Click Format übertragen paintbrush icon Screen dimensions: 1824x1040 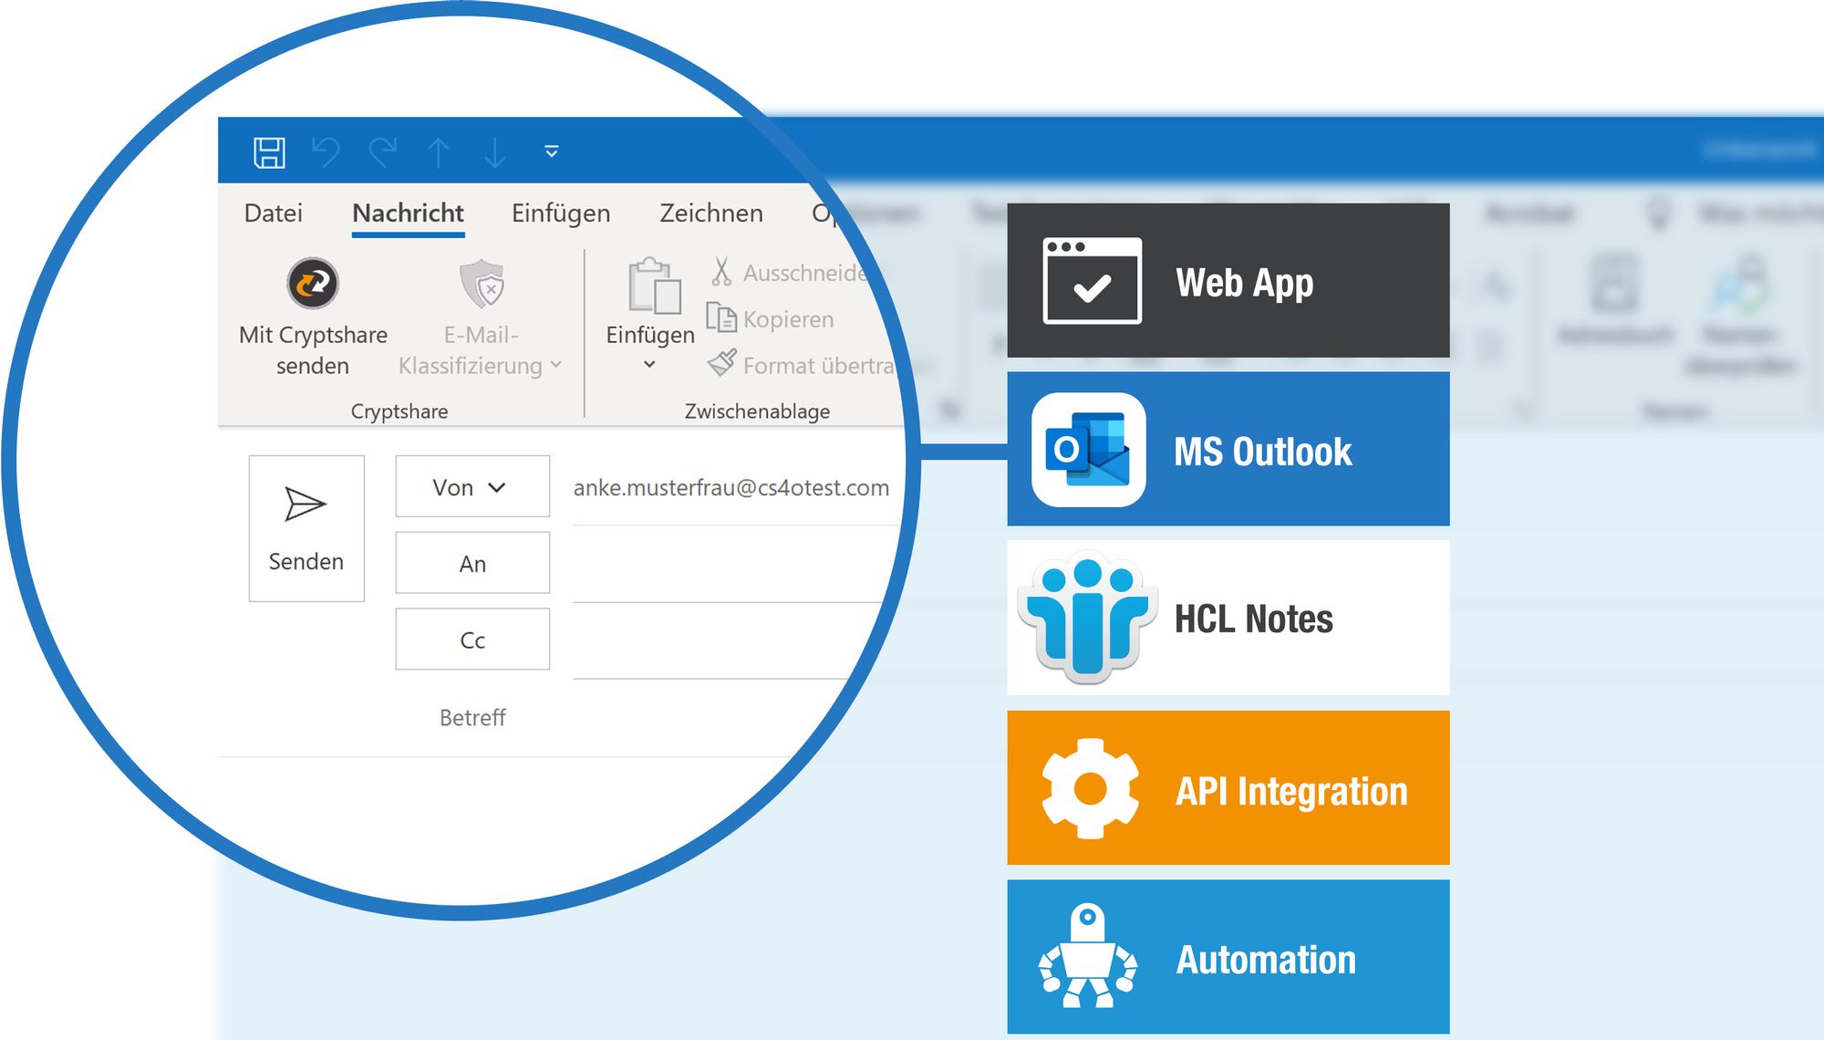coord(721,364)
